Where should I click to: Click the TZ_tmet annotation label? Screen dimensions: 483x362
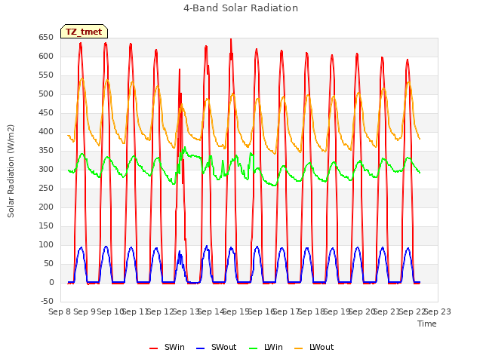[84, 32]
